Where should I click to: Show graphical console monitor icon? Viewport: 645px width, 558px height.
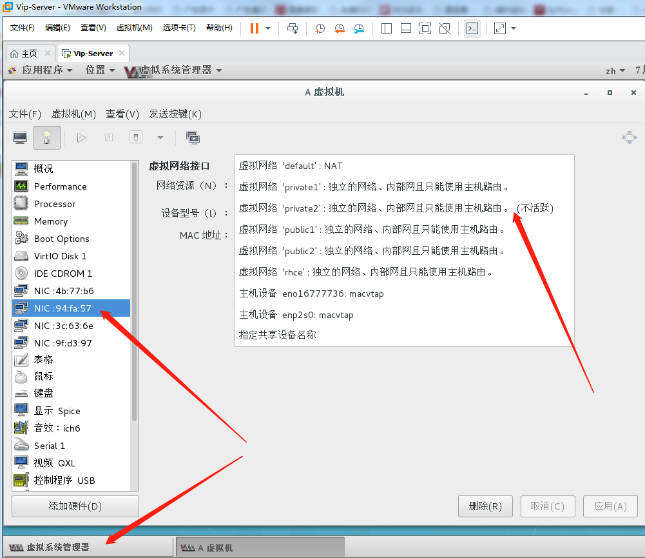tap(20, 137)
